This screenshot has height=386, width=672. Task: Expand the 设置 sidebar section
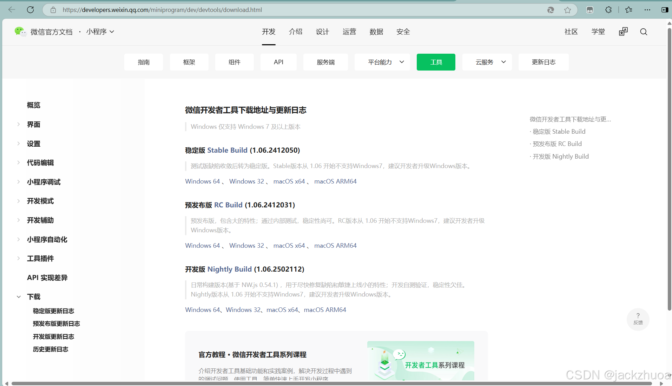pos(19,144)
